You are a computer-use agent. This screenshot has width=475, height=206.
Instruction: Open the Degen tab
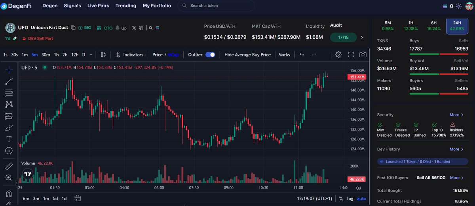tap(50, 6)
